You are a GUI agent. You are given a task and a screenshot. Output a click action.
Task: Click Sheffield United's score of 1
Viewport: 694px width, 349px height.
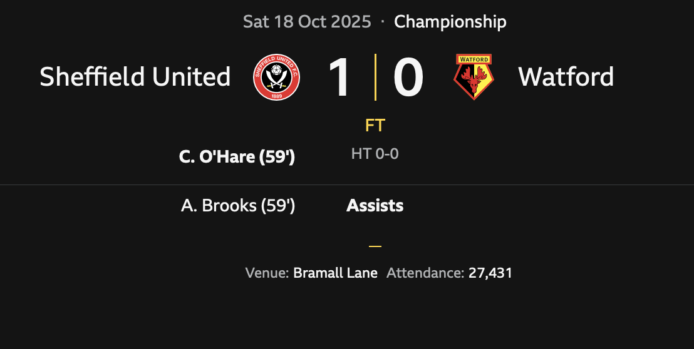[x=340, y=78]
